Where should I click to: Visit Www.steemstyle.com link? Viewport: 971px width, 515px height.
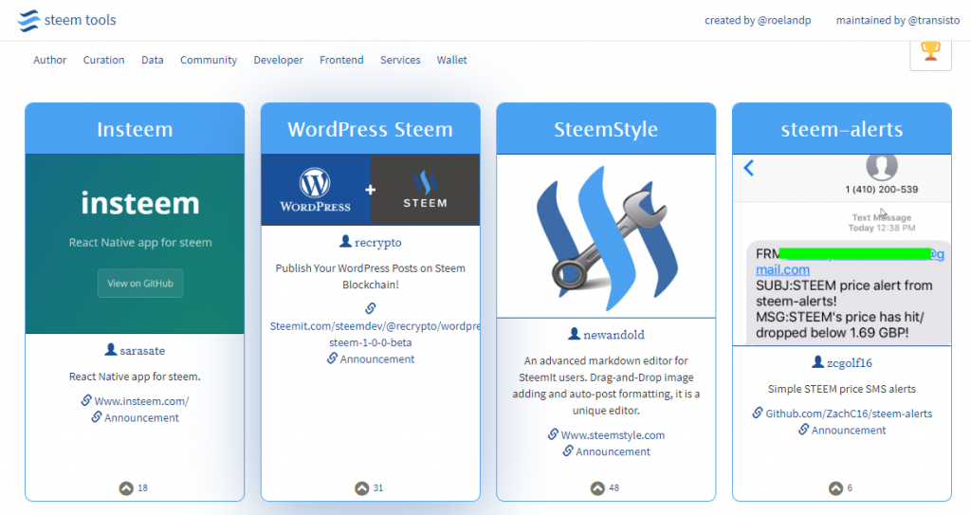click(x=613, y=435)
